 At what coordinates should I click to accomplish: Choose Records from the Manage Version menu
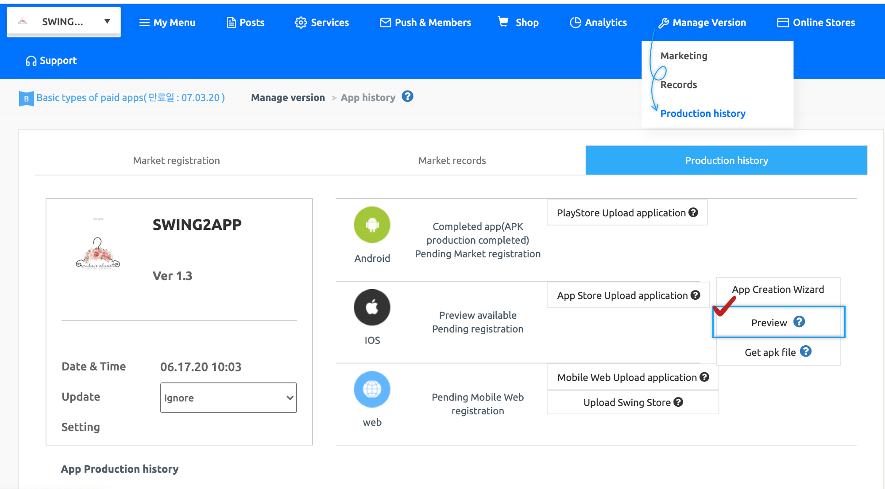pos(678,84)
